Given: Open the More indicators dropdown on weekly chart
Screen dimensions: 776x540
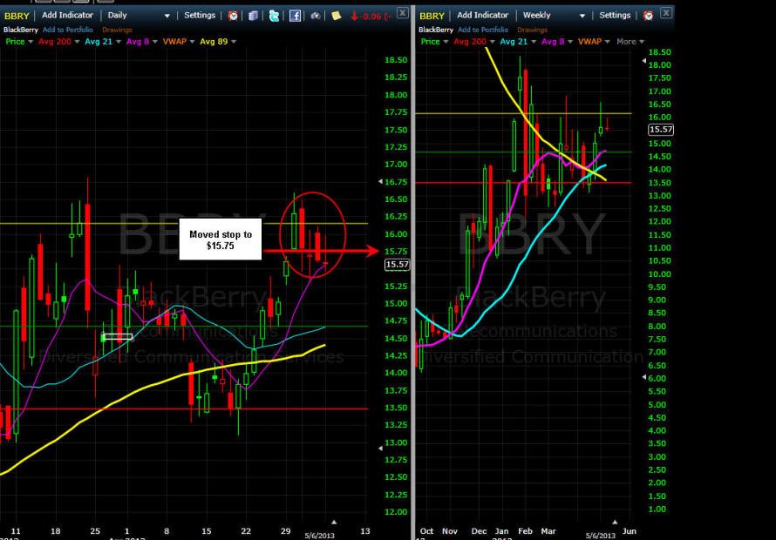Looking at the screenshot, I should coord(630,42).
